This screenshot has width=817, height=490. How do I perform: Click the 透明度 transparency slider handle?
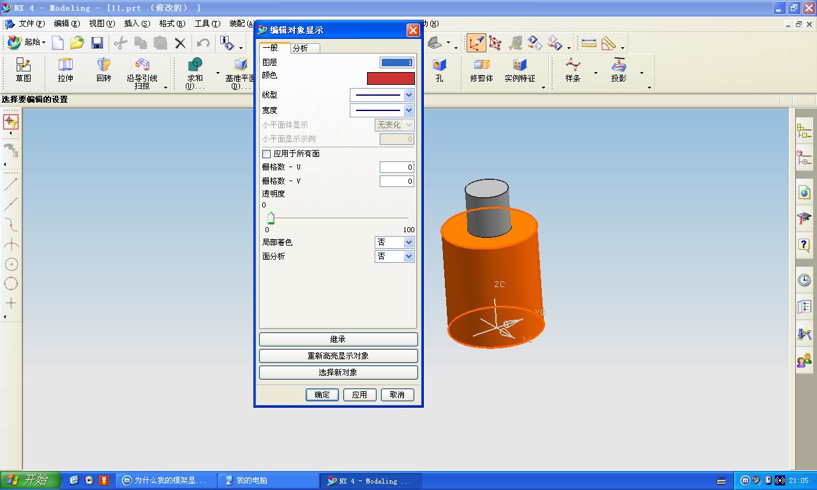point(271,219)
